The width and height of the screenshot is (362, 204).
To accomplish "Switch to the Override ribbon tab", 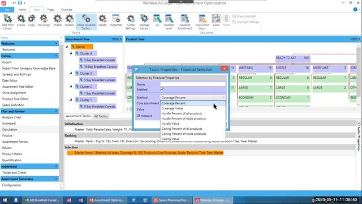I will click(x=67, y=10).
